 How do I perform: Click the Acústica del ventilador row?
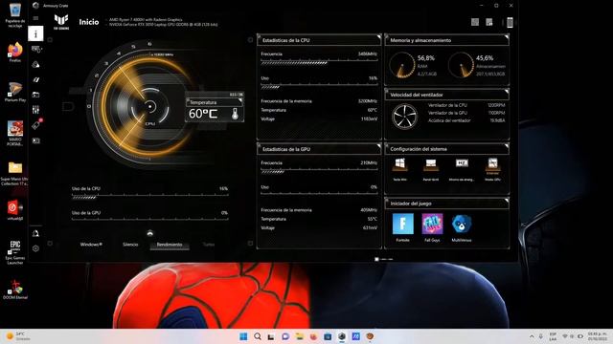[x=466, y=120]
